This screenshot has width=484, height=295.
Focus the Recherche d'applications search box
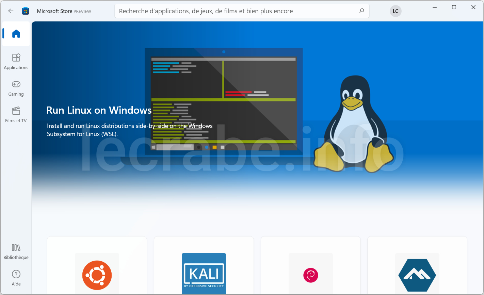[x=242, y=11]
